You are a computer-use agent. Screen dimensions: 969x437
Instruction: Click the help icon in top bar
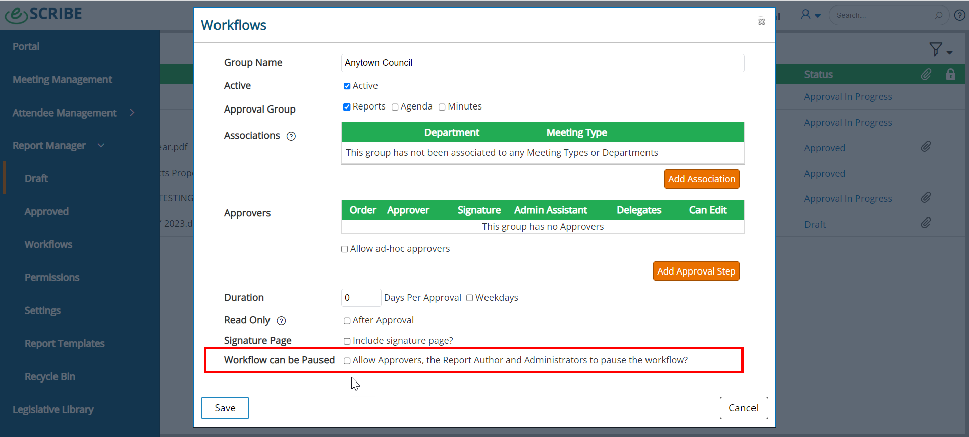(959, 15)
